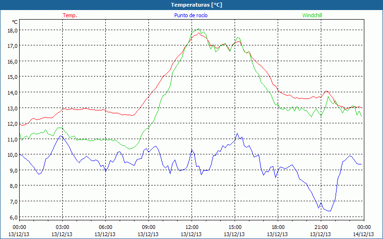Click the 15:00 time axis label
Viewport: 383px width, 239px height.
(235, 228)
